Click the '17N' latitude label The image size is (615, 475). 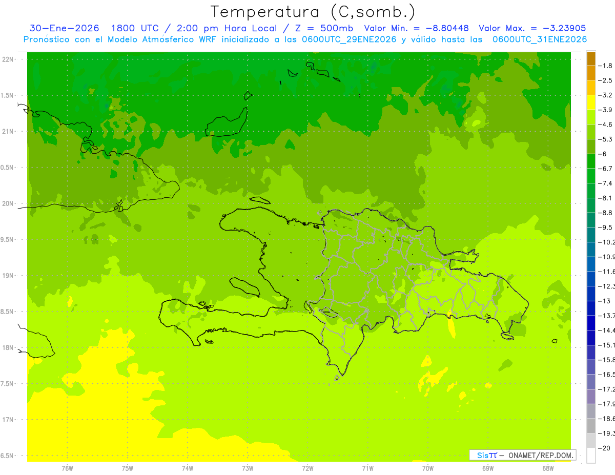(x=7, y=420)
